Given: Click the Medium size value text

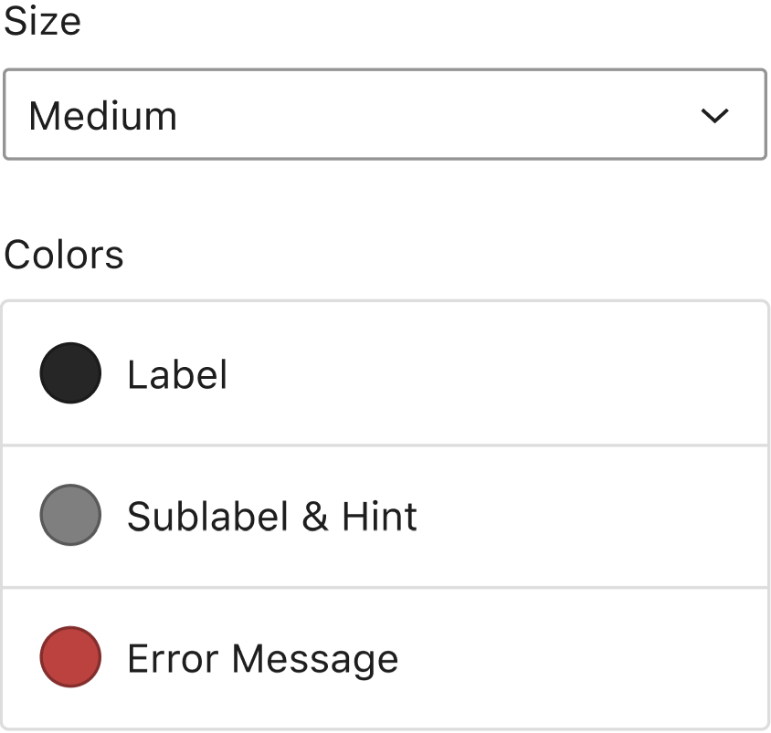Looking at the screenshot, I should [103, 117].
